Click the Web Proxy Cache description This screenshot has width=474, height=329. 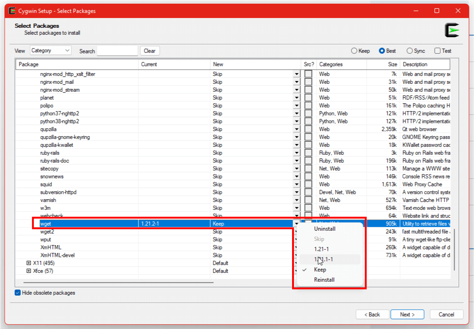click(x=422, y=184)
